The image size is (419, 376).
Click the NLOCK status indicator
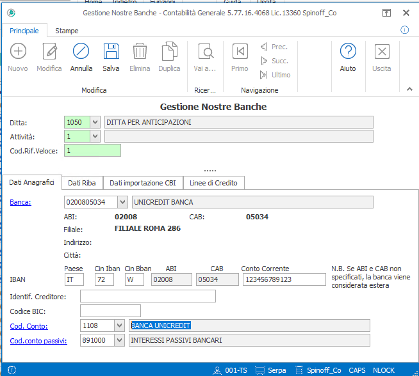tap(384, 370)
